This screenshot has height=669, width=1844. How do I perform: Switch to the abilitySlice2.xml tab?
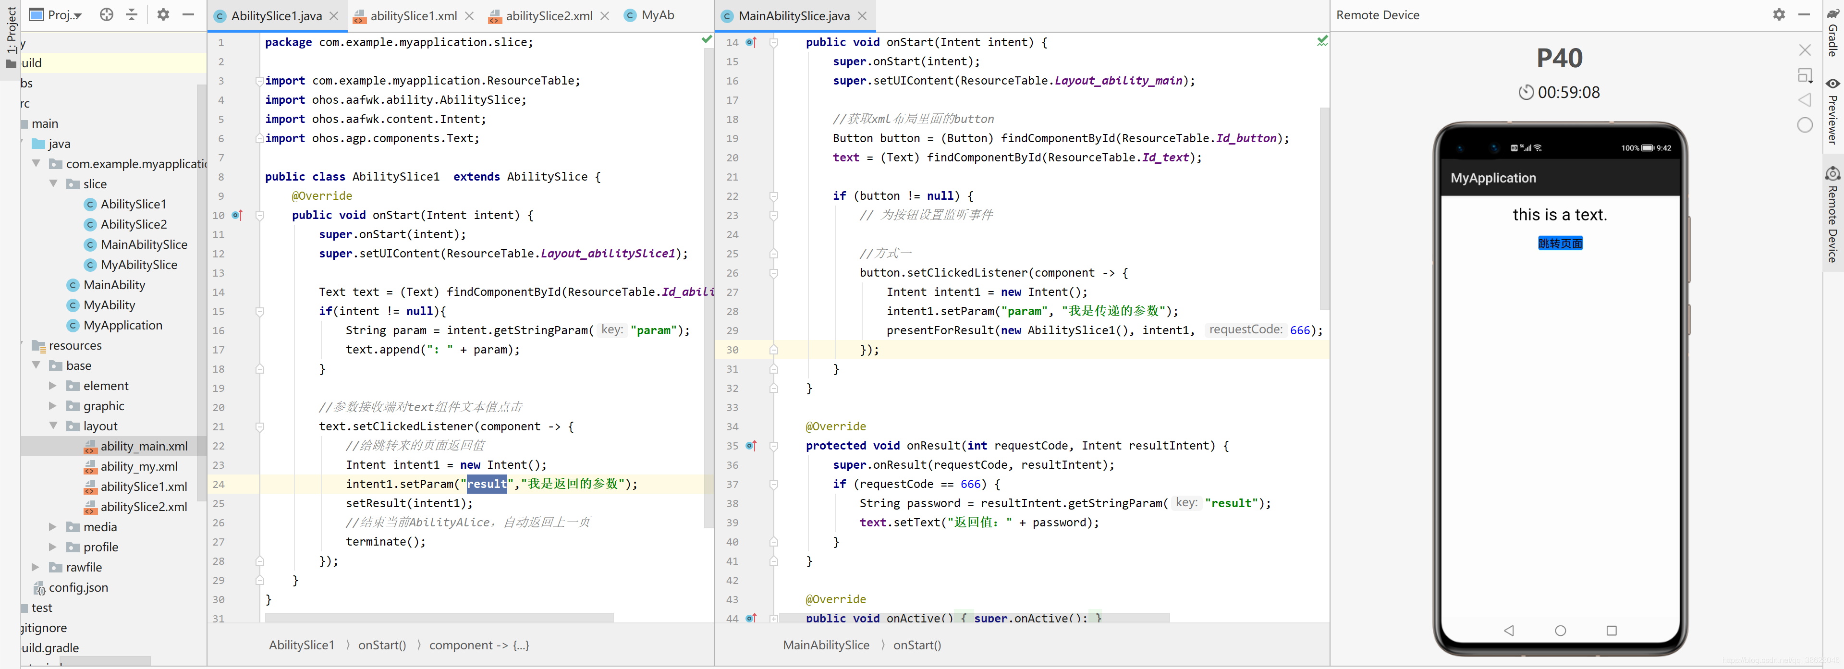pos(549,16)
